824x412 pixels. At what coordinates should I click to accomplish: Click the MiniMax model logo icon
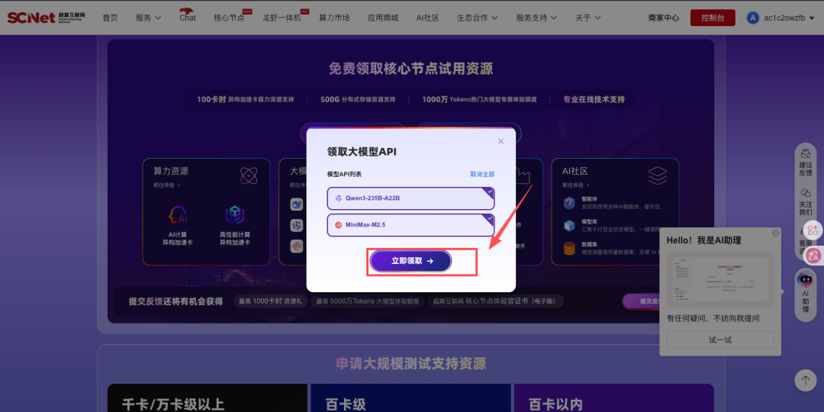pos(339,225)
